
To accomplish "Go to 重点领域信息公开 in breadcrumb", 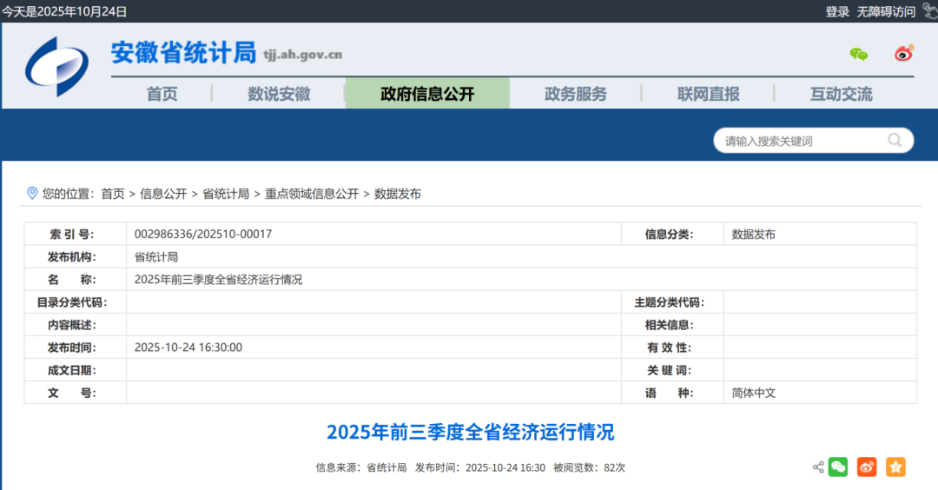I will [312, 194].
